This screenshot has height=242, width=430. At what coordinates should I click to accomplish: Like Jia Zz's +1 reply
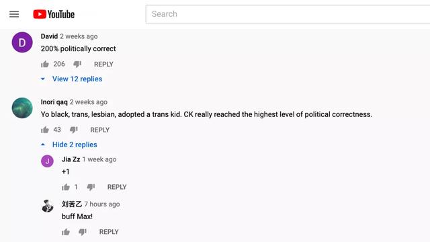coord(66,187)
